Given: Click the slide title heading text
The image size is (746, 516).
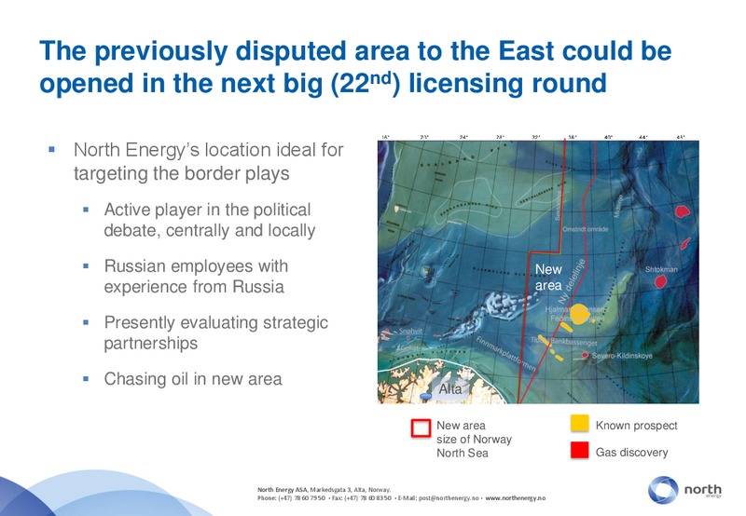Looking at the screenshot, I should point(355,67).
